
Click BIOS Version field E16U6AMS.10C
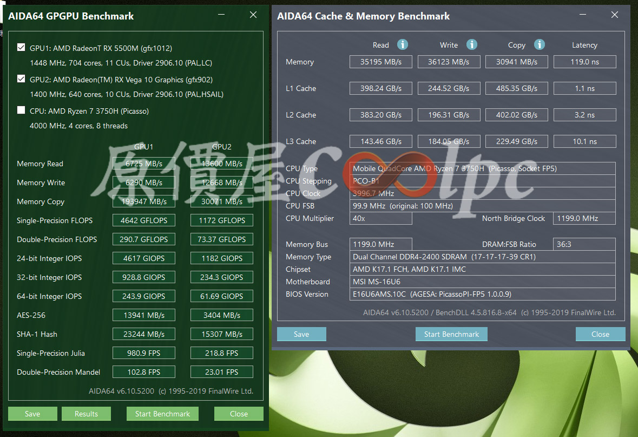pos(483,294)
